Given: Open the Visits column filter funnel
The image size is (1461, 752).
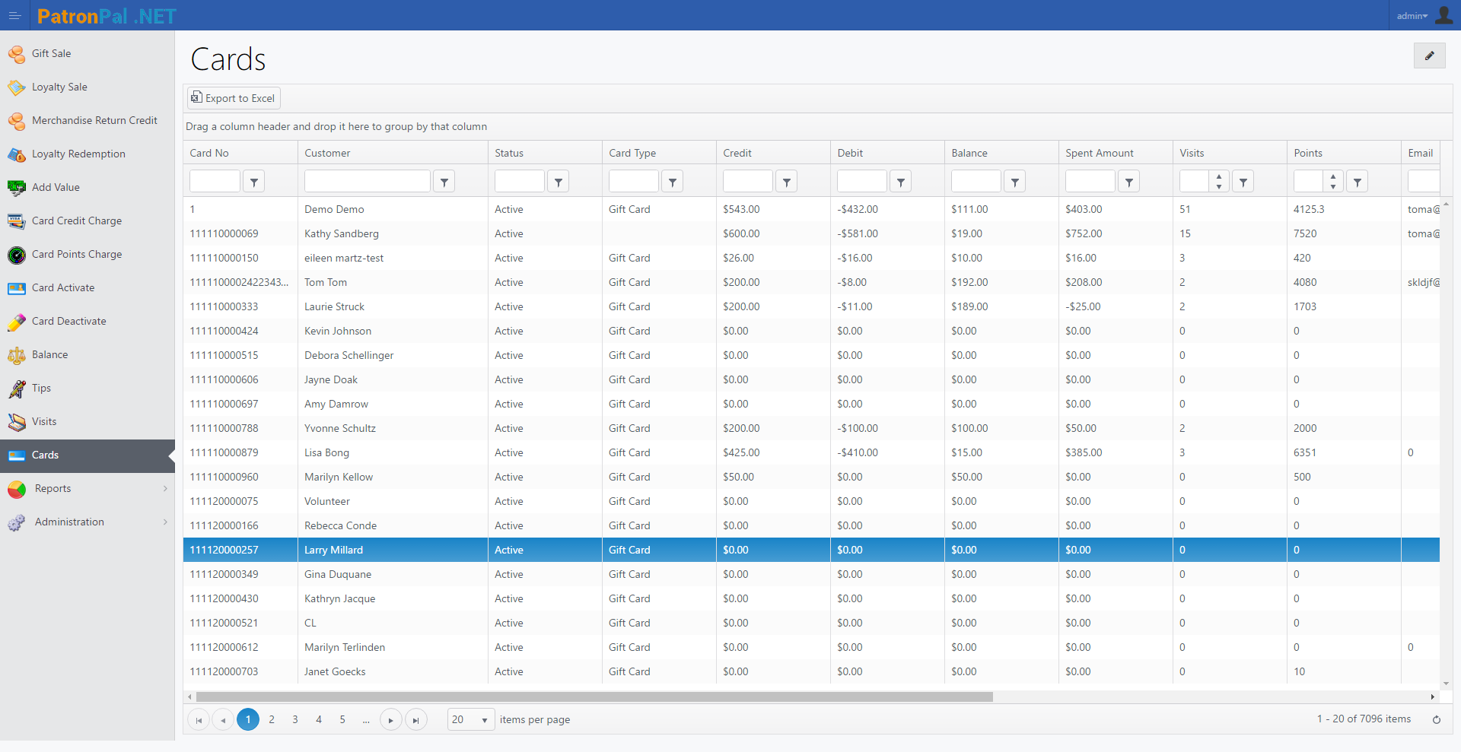Looking at the screenshot, I should point(1243,182).
